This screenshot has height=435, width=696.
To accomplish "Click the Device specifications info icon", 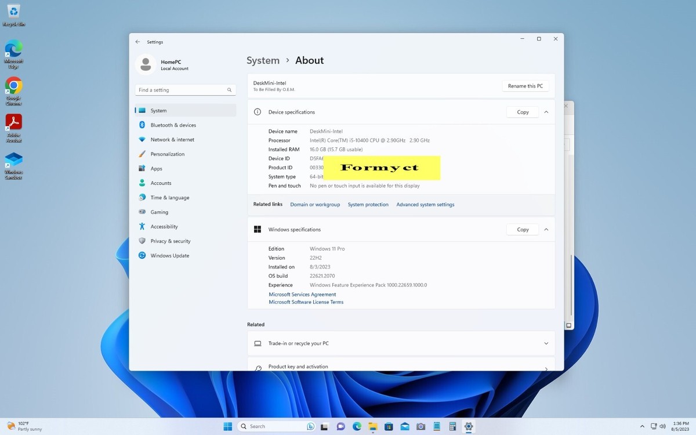I will [x=258, y=112].
